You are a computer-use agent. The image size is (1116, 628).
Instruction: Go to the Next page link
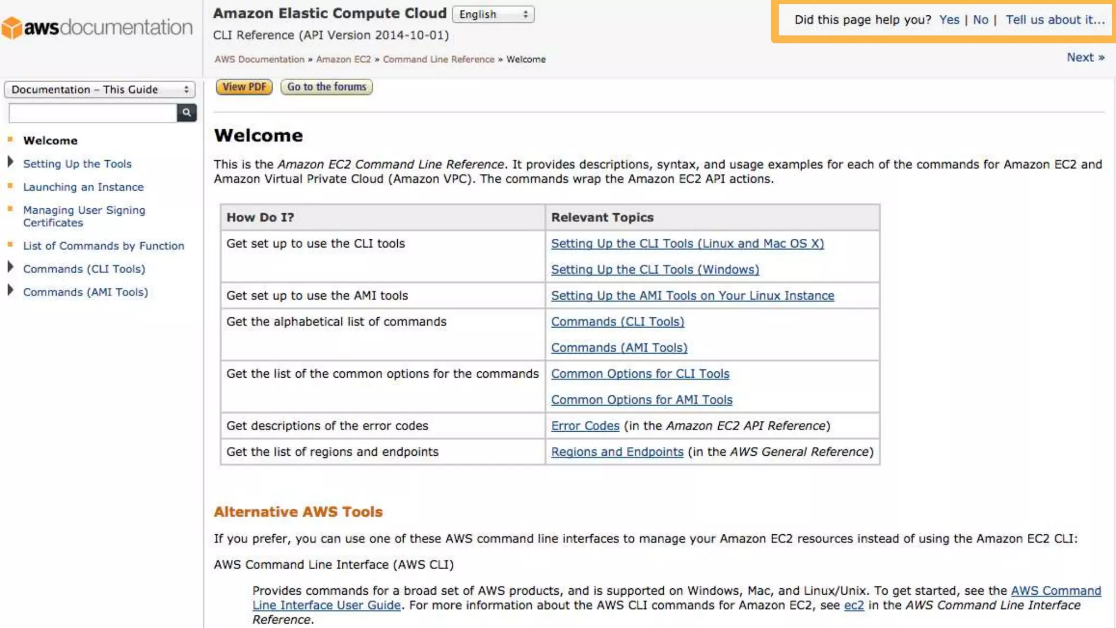click(x=1085, y=57)
